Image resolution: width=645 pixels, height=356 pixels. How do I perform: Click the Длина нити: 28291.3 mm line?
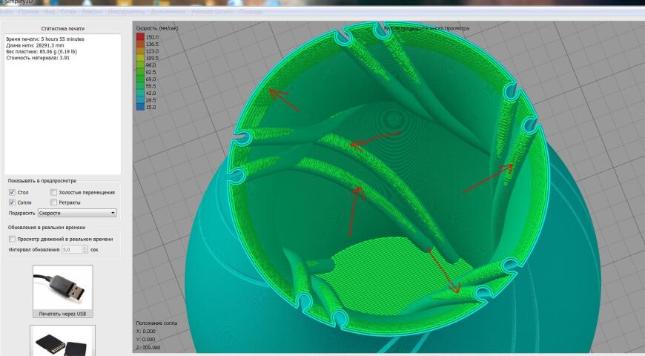(35, 45)
